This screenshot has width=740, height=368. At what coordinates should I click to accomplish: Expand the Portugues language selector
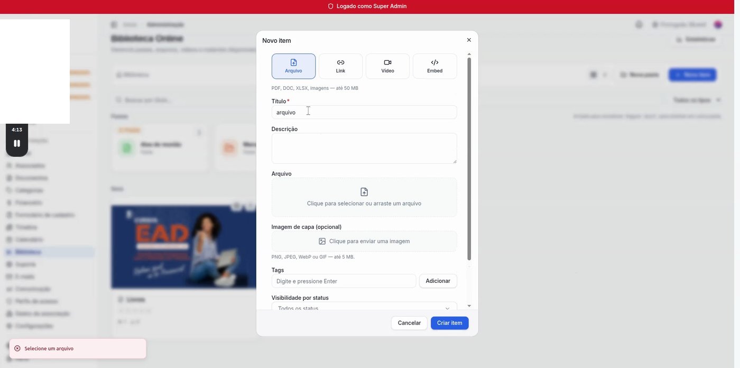click(x=679, y=24)
